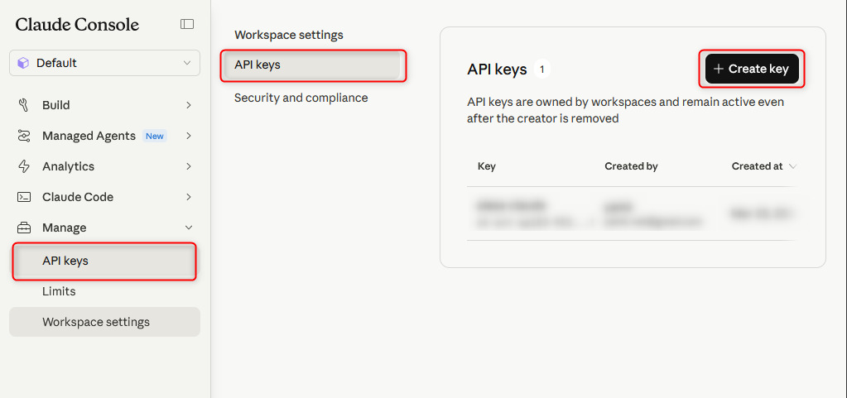Click the Managed Agents icon

[24, 136]
